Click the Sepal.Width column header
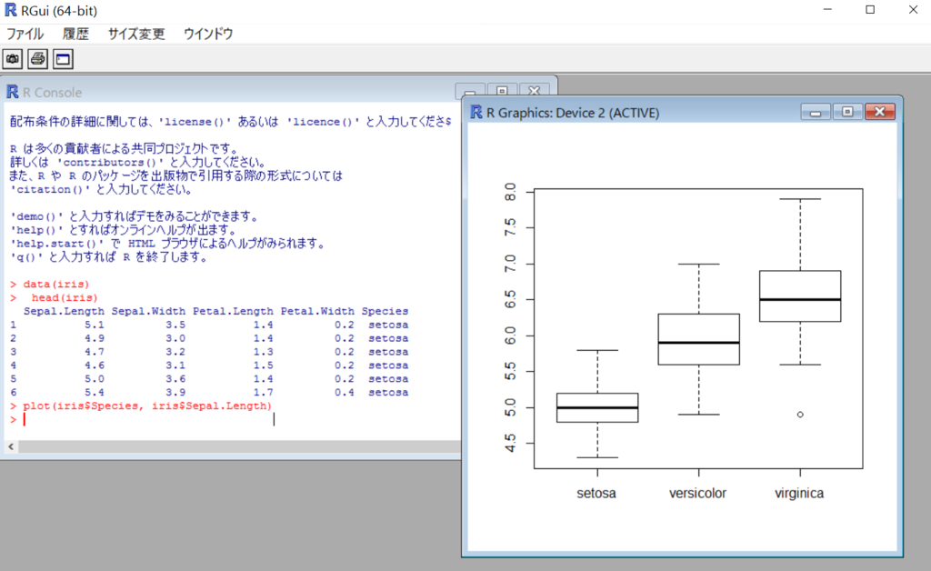The image size is (931, 571). pyautogui.click(x=148, y=311)
